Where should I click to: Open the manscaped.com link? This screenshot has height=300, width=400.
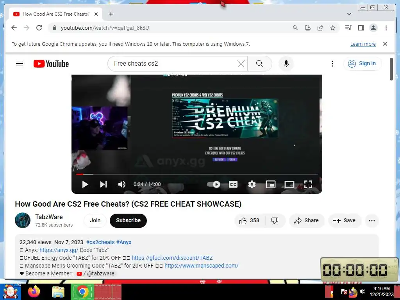tap(202, 266)
